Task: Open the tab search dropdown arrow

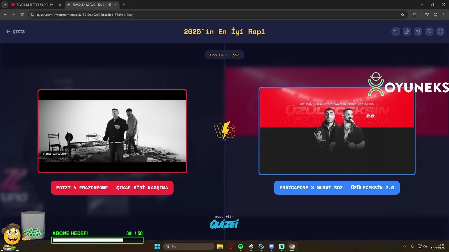Action: click(x=5, y=5)
